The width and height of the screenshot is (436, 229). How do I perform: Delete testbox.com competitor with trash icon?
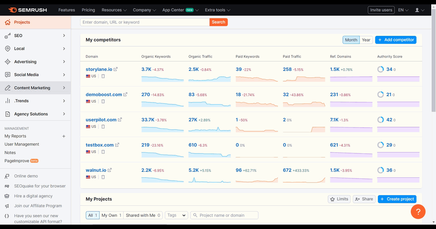coord(103,152)
